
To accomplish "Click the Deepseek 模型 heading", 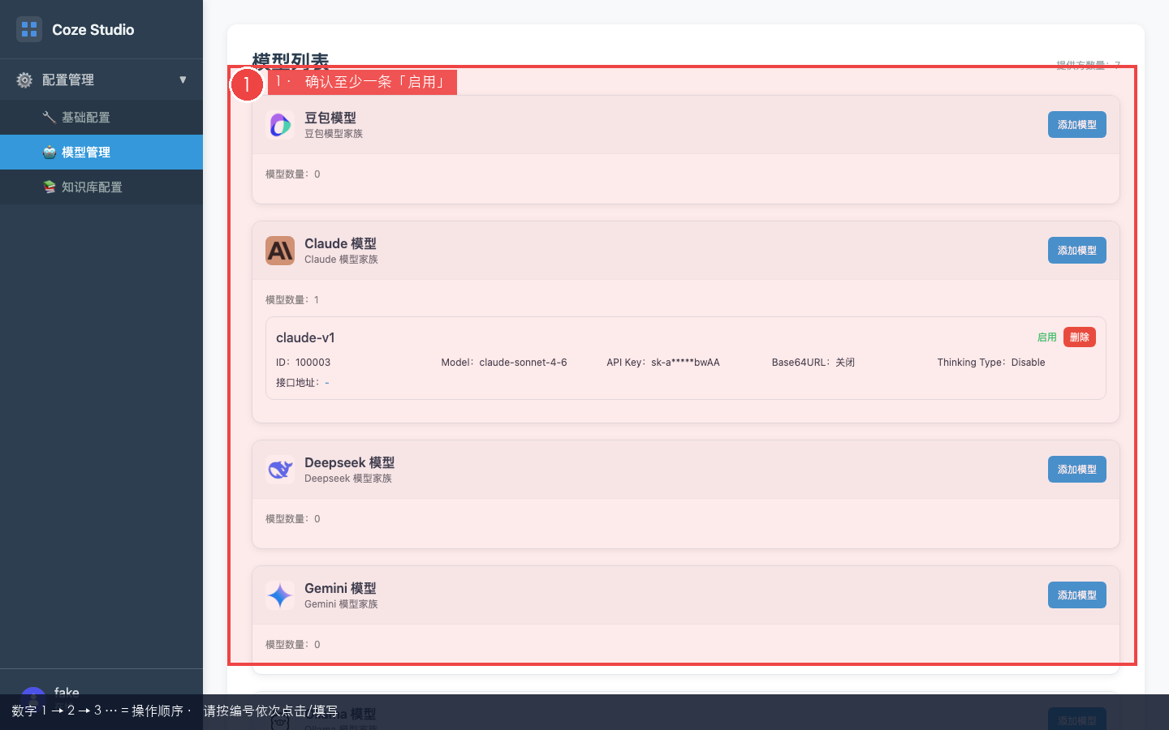I will pyautogui.click(x=349, y=462).
